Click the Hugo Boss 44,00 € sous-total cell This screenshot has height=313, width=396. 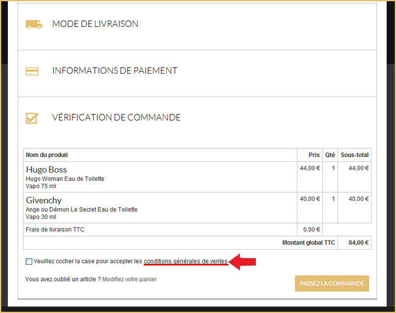pos(355,177)
